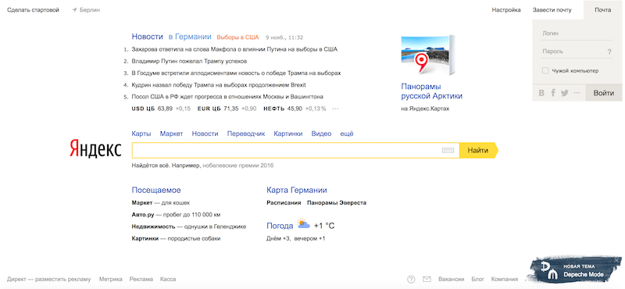Viewport: 625px width, 289px height.
Task: Open the Видео service tab
Action: 321,134
